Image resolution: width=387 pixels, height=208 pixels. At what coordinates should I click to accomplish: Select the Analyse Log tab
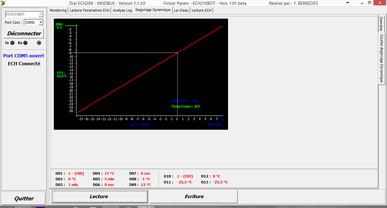(x=122, y=10)
